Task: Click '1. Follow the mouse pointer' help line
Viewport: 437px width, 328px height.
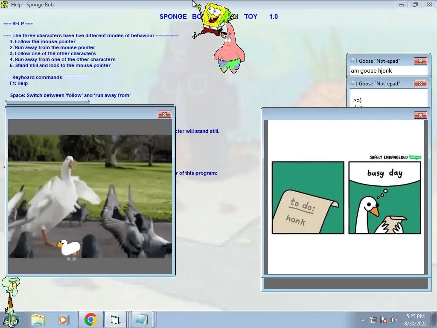Action: pyautogui.click(x=43, y=41)
